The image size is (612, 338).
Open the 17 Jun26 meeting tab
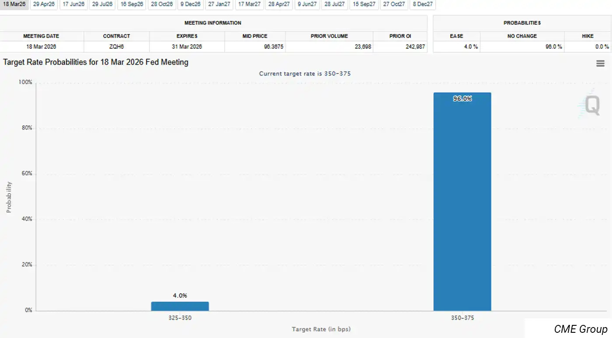(73, 4)
